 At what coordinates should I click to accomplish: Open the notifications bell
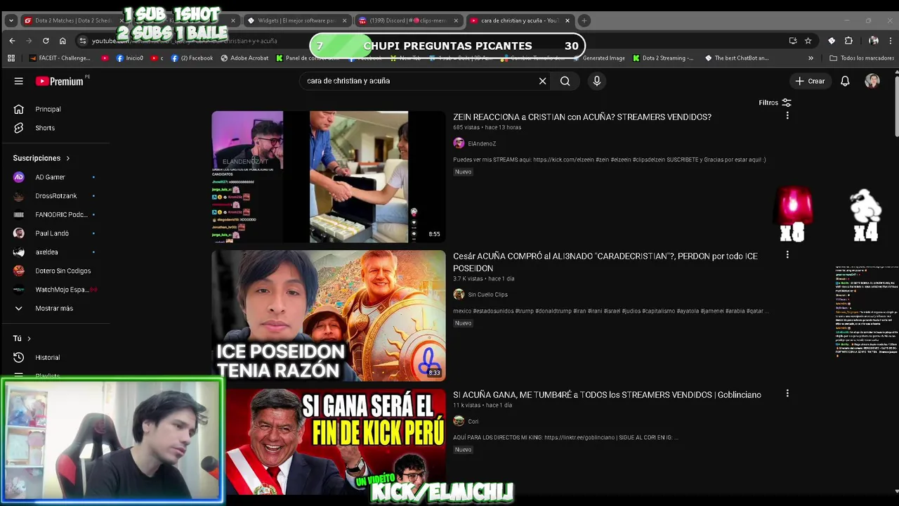[x=845, y=81]
